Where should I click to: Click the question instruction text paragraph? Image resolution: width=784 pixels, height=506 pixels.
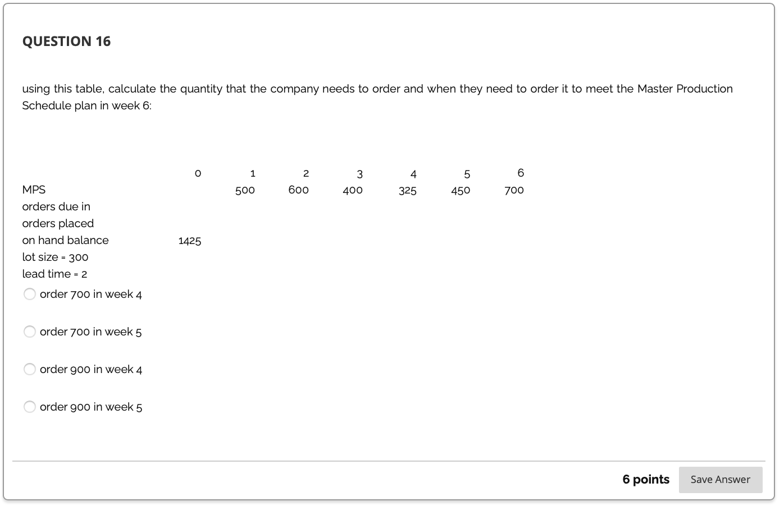(376, 97)
